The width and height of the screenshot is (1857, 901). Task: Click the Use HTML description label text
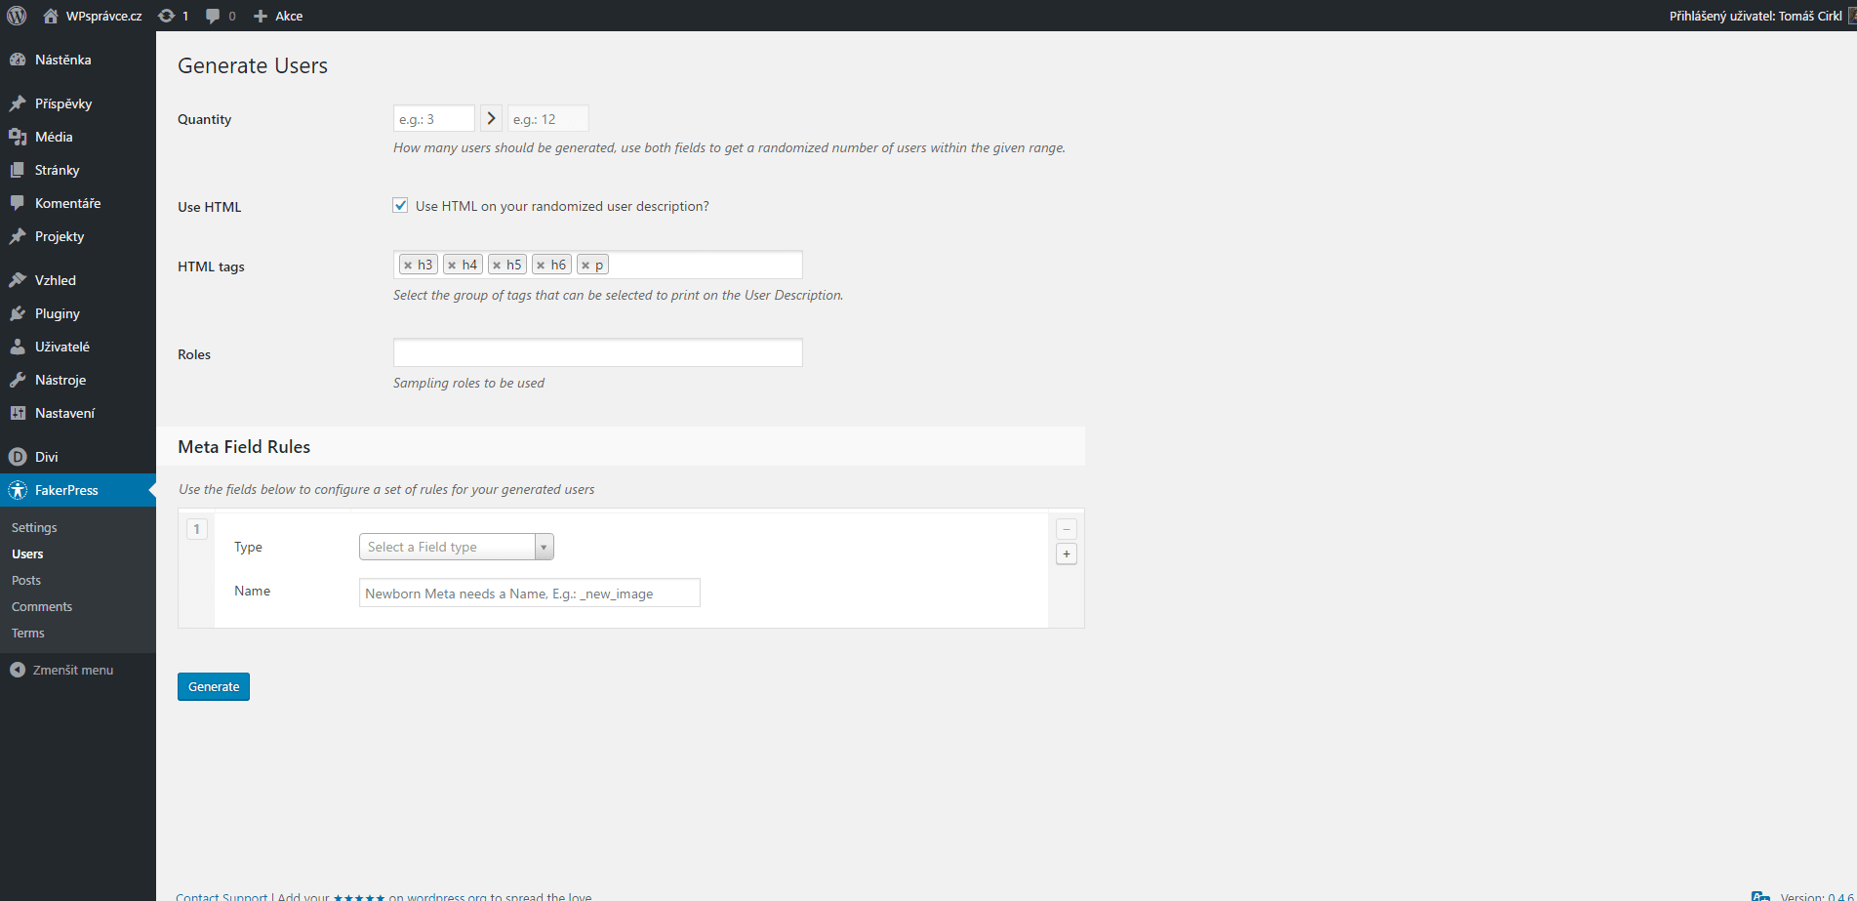pos(562,206)
